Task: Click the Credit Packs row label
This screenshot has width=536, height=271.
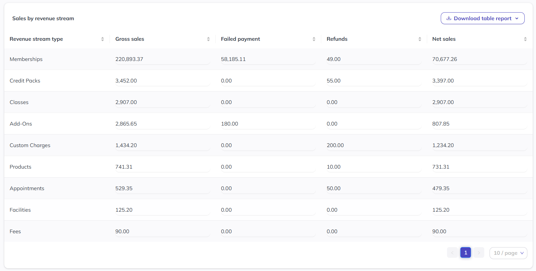Action: pyautogui.click(x=25, y=81)
